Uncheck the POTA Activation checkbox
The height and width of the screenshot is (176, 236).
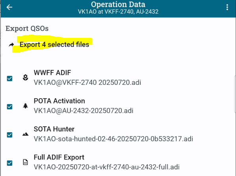(9, 107)
